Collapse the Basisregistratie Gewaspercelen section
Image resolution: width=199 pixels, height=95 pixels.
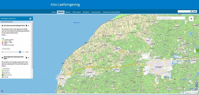(x=28, y=58)
